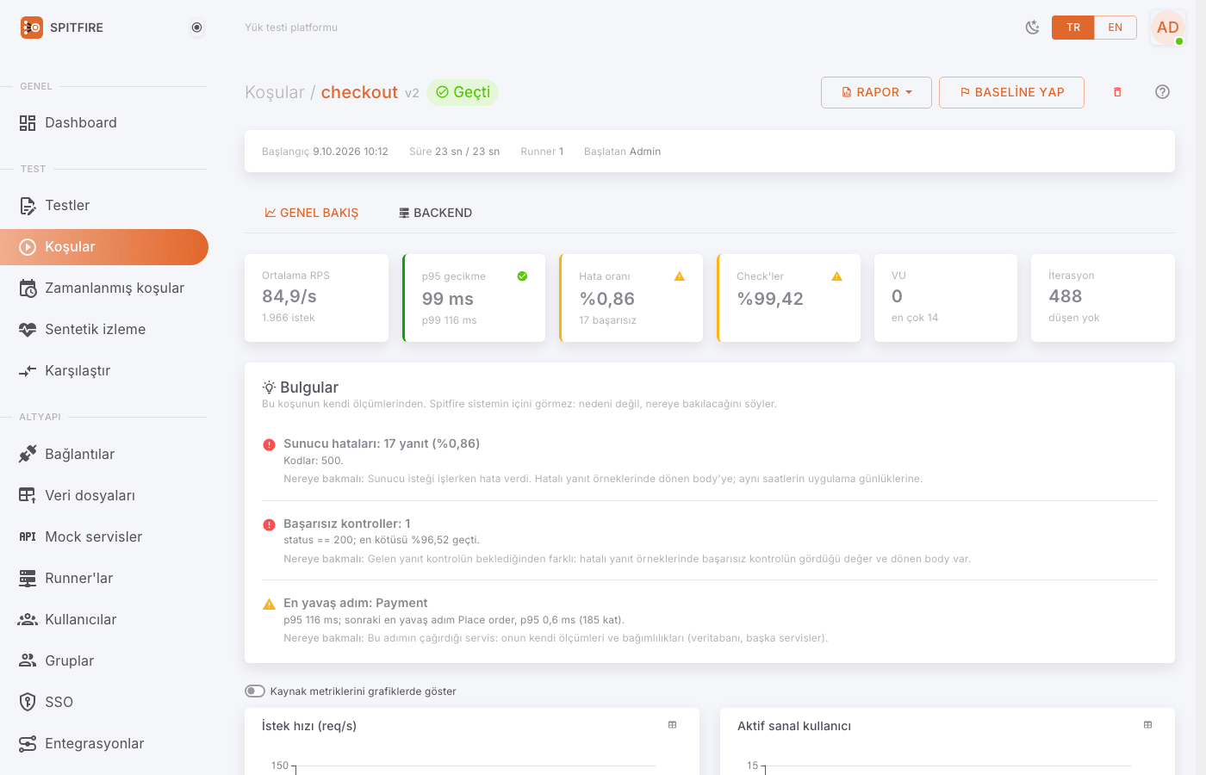Click the SSO shield icon
The image size is (1206, 775).
[x=28, y=702]
